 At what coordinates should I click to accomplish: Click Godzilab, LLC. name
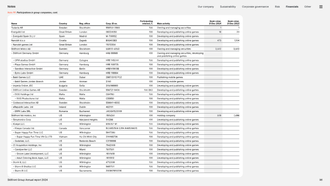(21, 141)
